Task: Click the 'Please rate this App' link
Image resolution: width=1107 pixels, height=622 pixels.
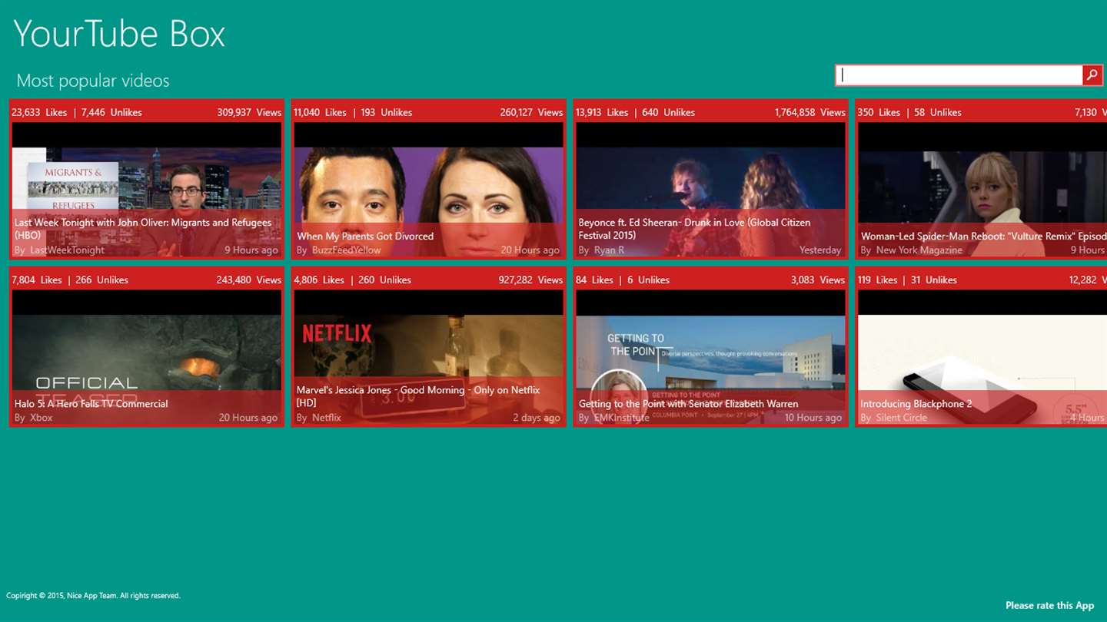Action: pyautogui.click(x=1049, y=606)
